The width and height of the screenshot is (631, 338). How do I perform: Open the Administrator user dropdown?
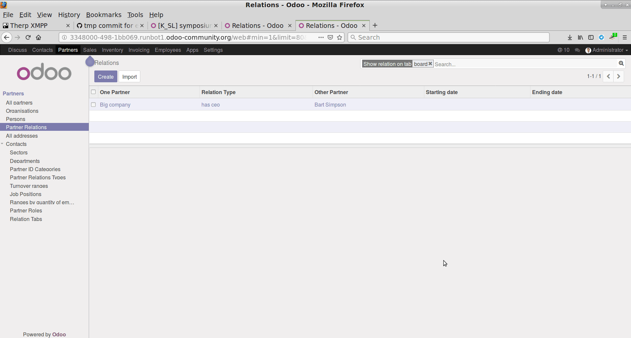pyautogui.click(x=607, y=50)
